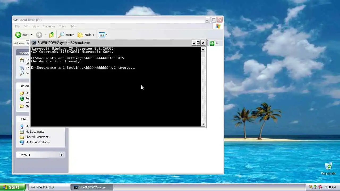
Task: Click the 'The device is not ready.' text
Action: (56, 61)
